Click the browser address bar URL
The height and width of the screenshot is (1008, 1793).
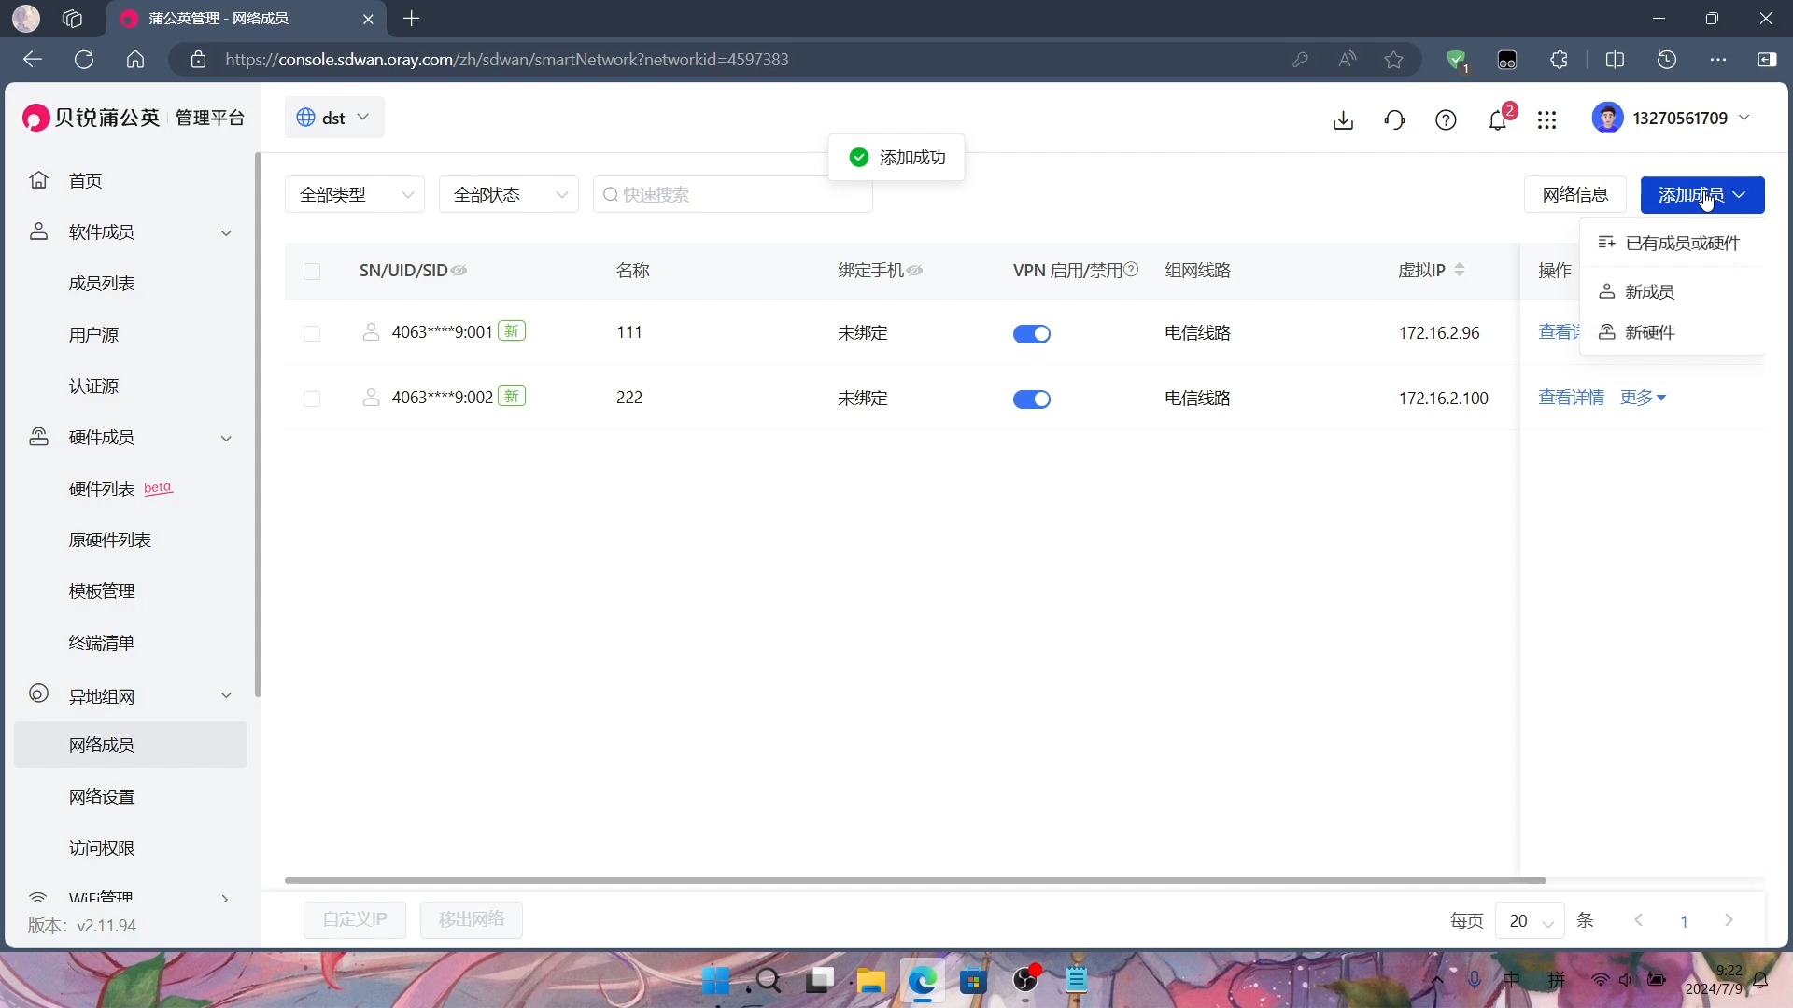[x=507, y=60]
